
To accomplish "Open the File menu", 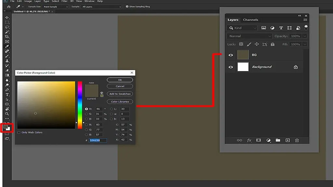I will click(x=12, y=1).
